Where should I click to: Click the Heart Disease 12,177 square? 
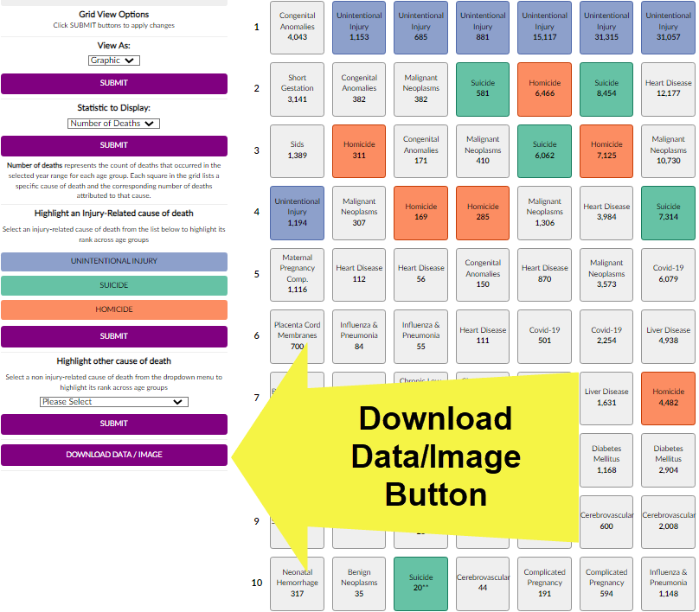pos(668,89)
